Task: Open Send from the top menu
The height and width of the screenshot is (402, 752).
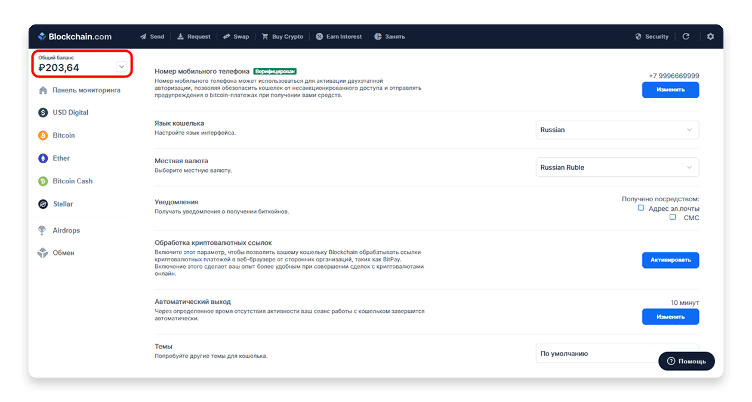Action: pos(152,36)
